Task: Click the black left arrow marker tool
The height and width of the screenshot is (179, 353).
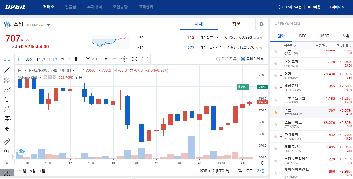Action: (7, 129)
